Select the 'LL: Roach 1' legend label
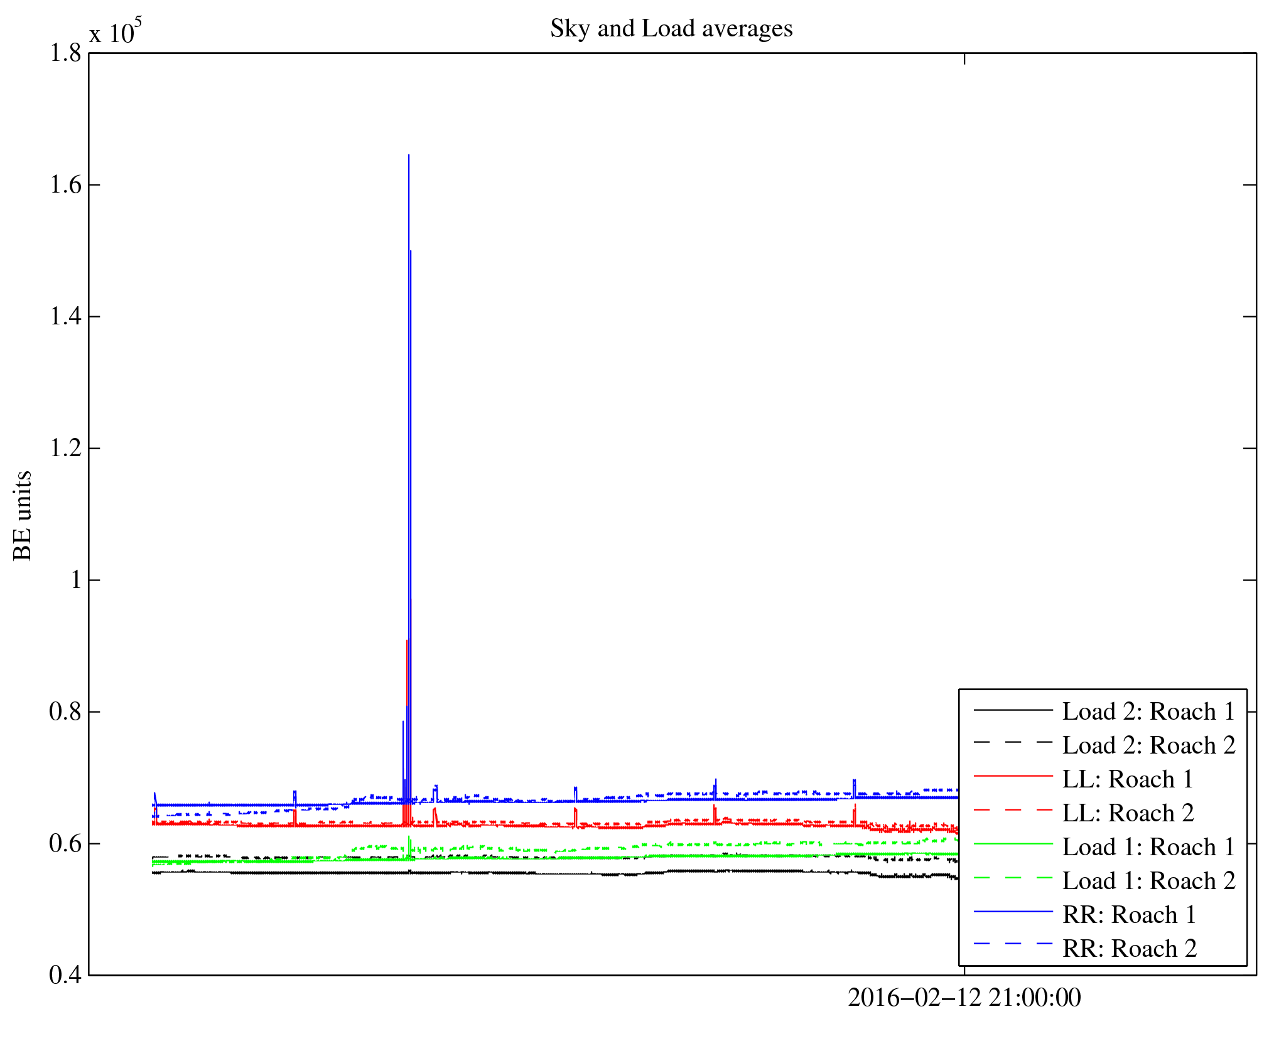 click(x=1127, y=779)
